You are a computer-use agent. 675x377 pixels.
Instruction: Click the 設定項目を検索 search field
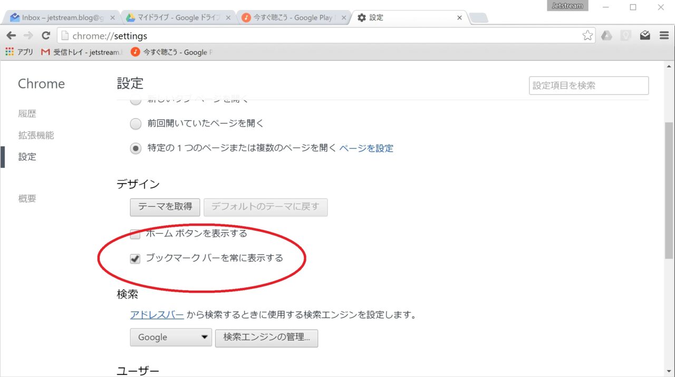pyautogui.click(x=589, y=85)
